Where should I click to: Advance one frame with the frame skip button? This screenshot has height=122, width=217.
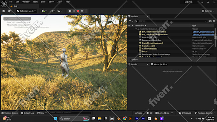[x=74, y=11]
